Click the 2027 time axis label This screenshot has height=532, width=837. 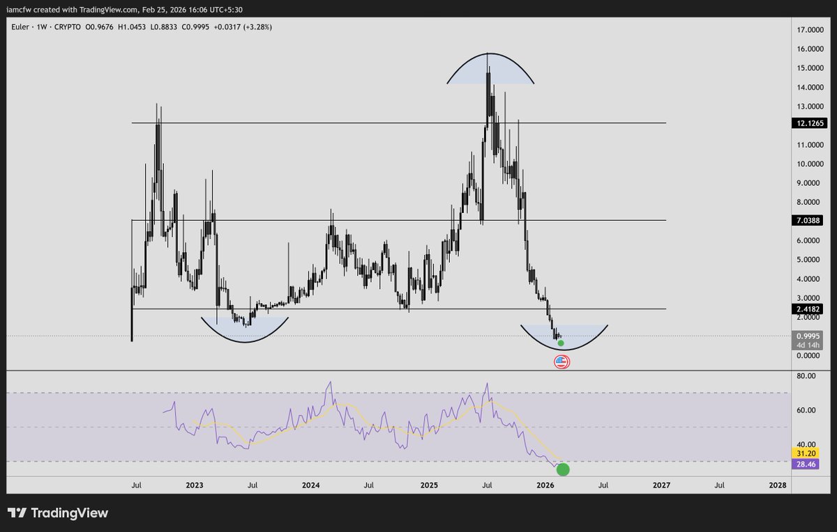pos(661,485)
